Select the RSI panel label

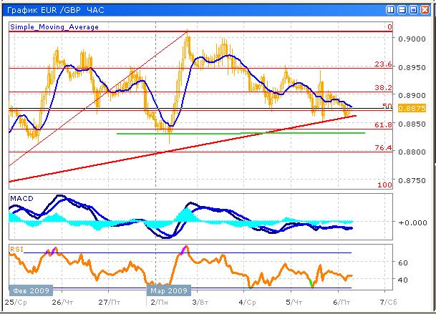pyautogui.click(x=17, y=249)
